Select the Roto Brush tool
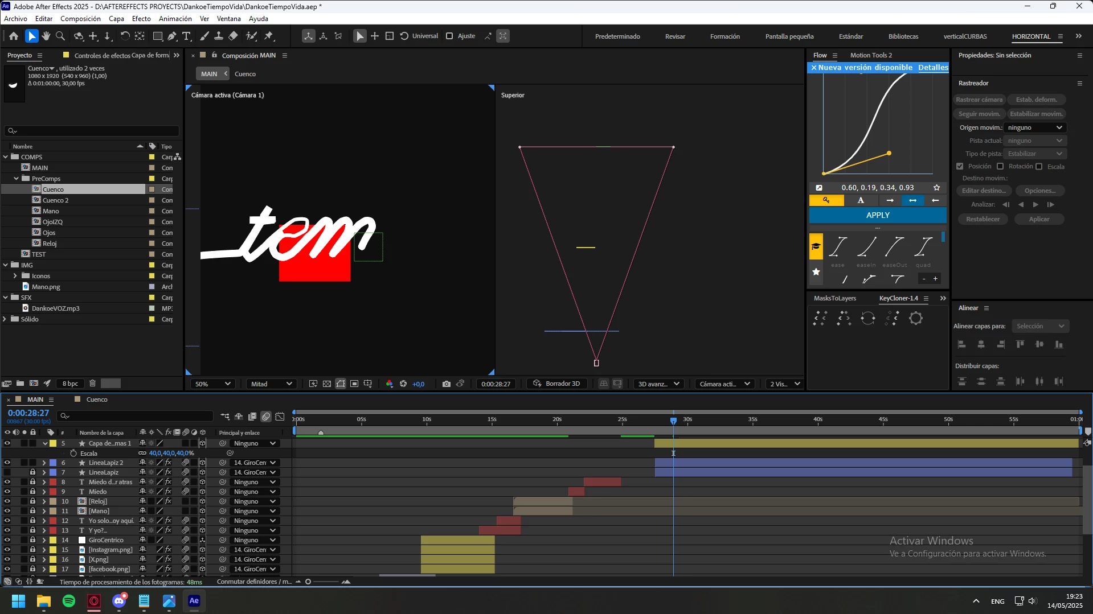 tap(251, 36)
